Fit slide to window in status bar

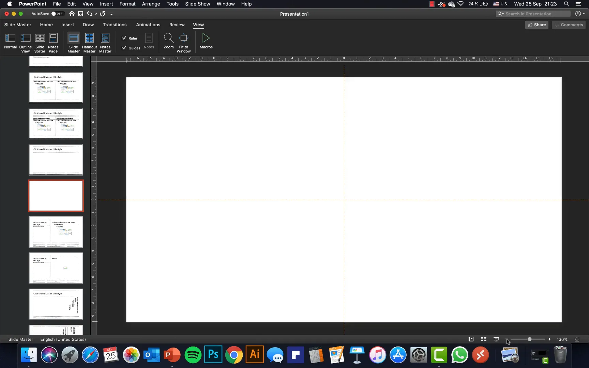coord(577,339)
